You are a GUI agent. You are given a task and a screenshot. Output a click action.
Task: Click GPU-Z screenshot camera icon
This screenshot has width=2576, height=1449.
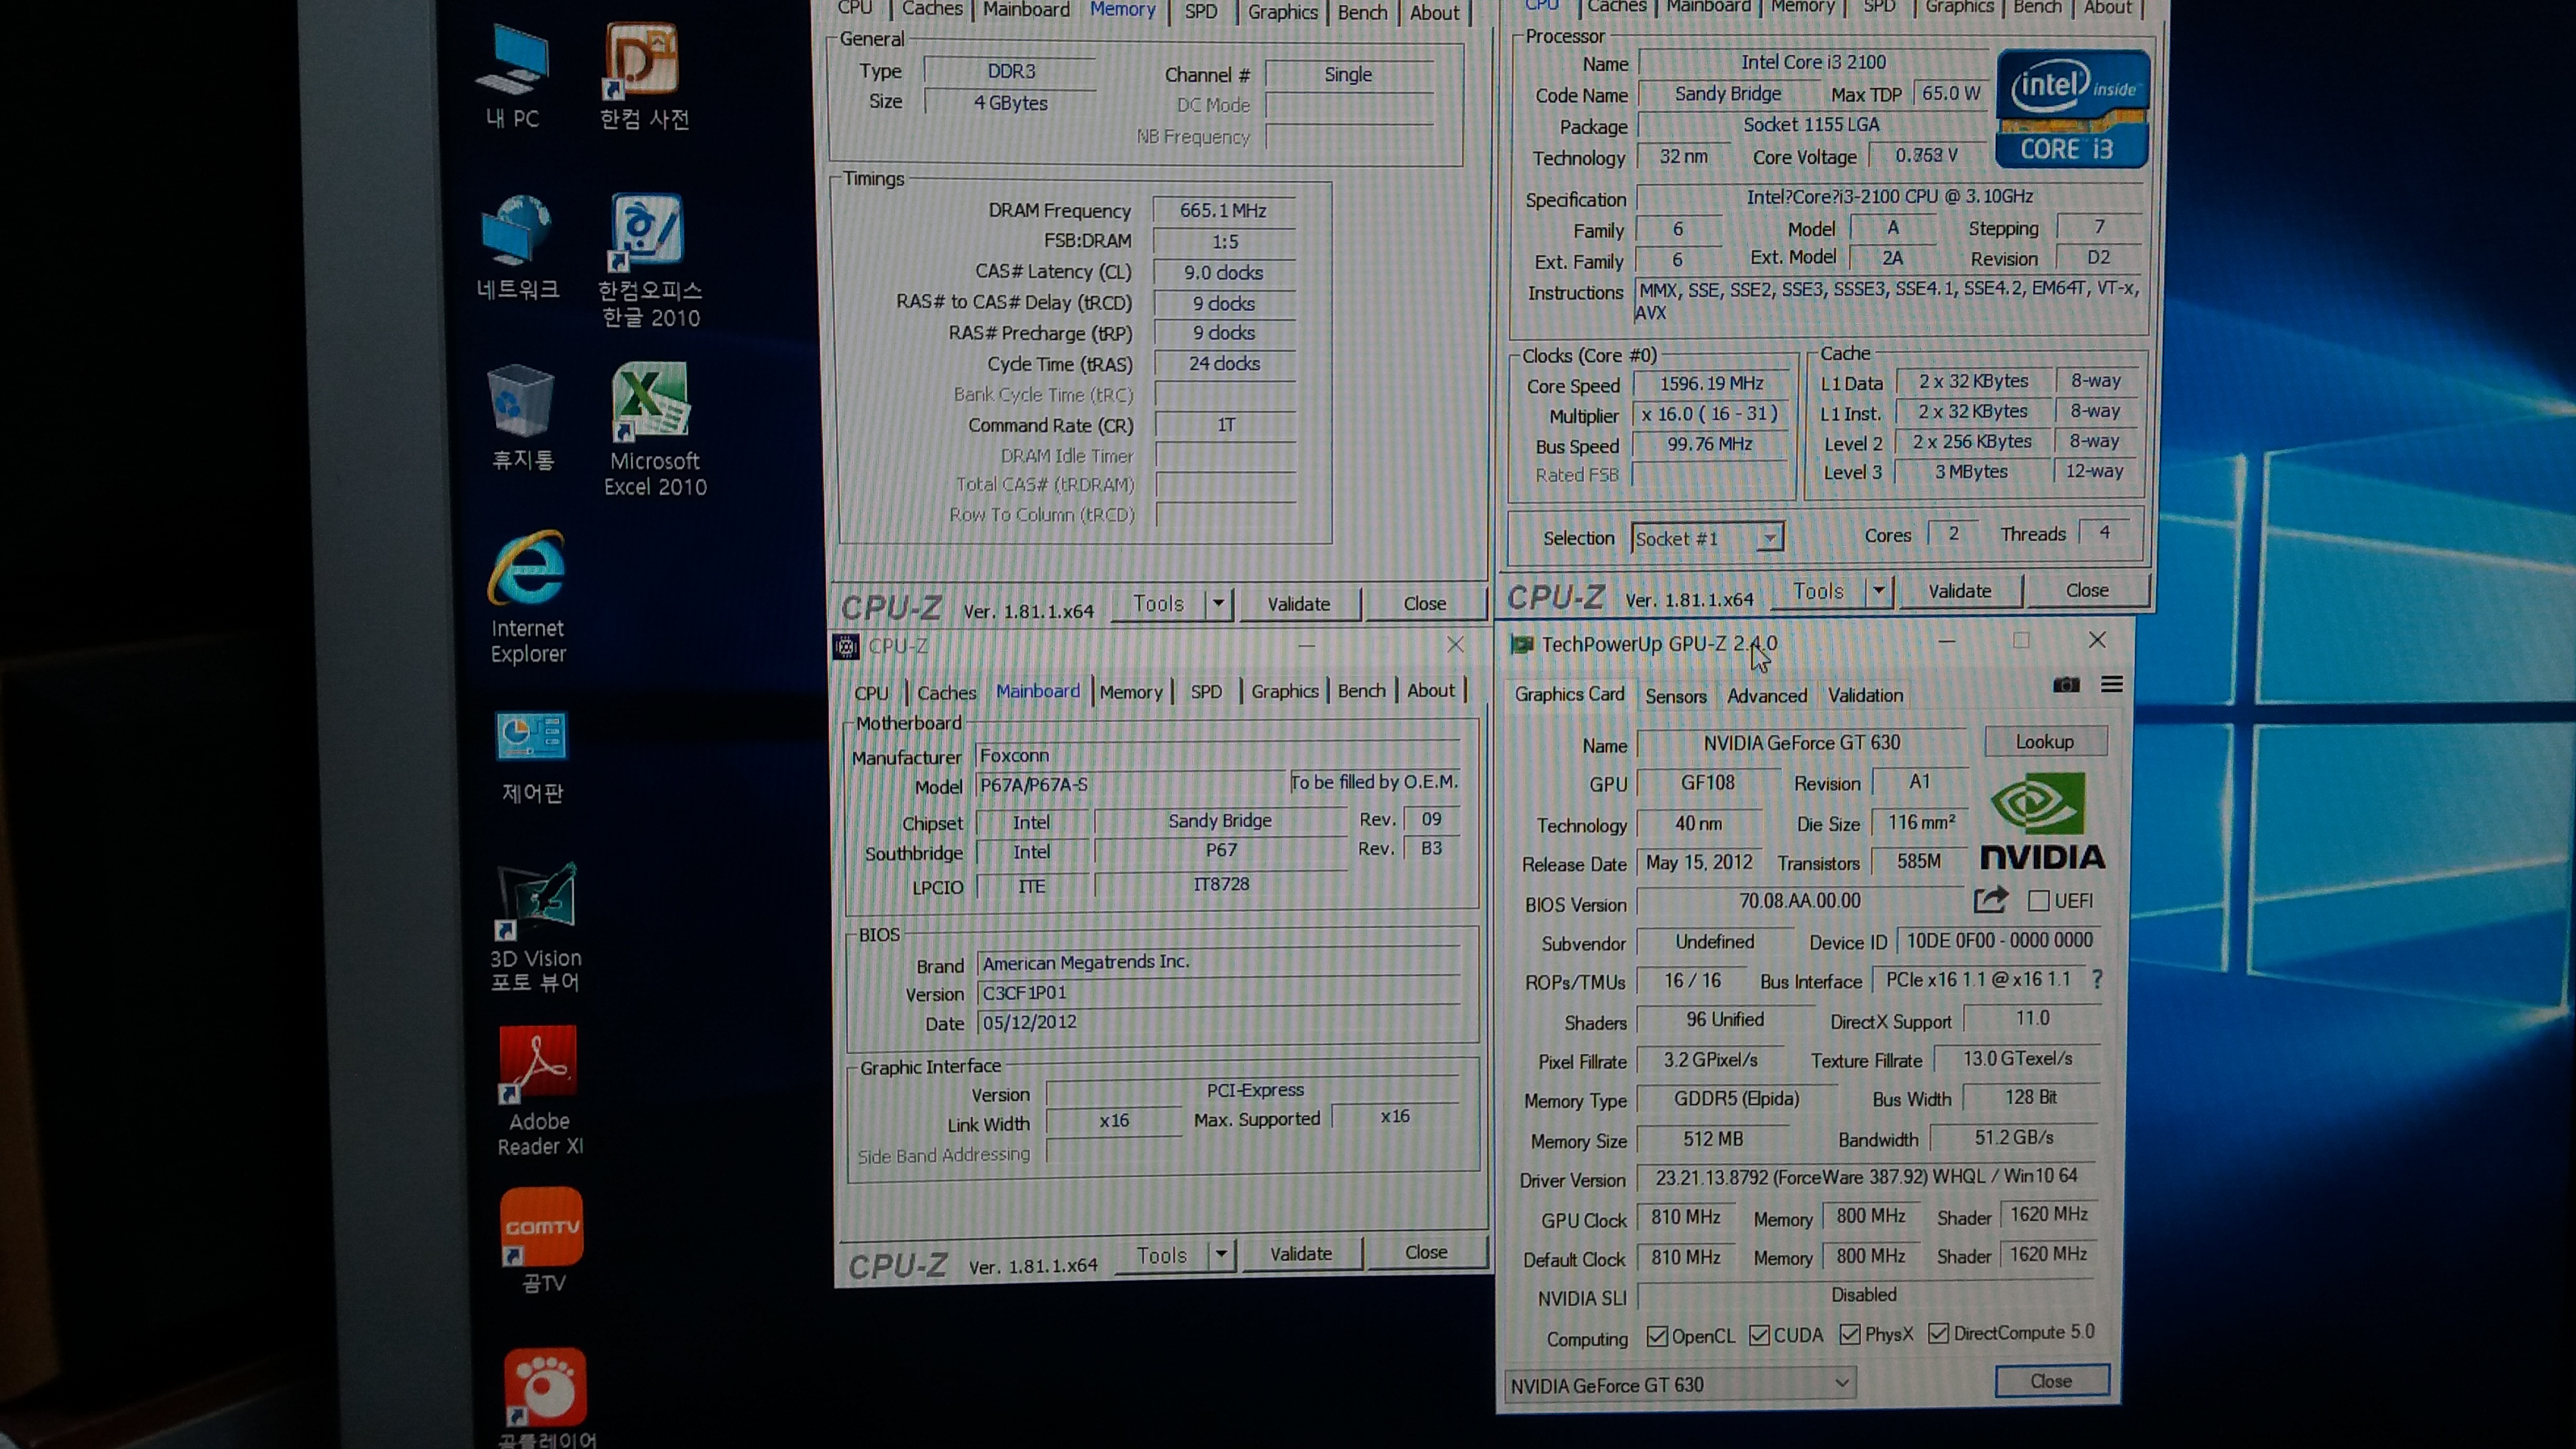point(2066,685)
